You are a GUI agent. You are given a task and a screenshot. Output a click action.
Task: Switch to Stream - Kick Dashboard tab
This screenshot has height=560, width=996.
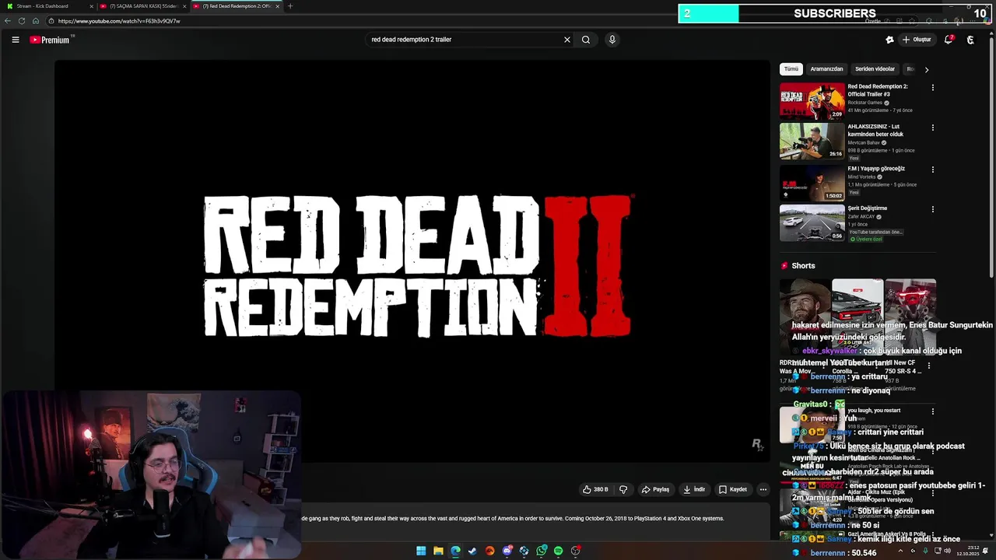coord(47,6)
